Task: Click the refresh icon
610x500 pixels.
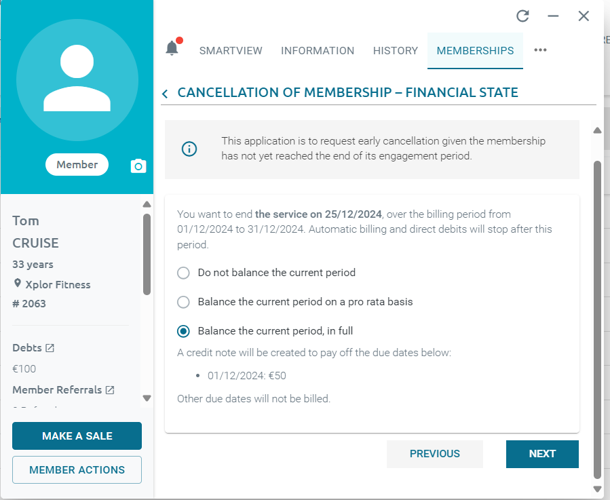Action: [x=522, y=16]
